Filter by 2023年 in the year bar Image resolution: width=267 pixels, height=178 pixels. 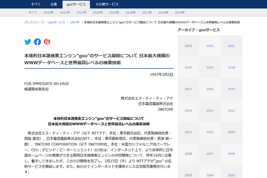49,13
